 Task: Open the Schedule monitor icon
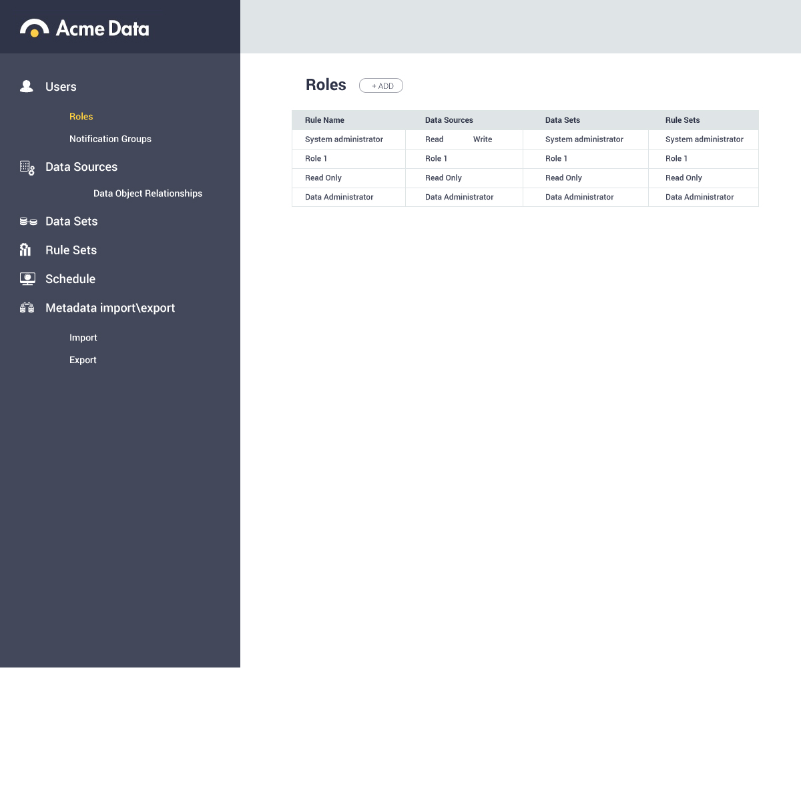click(27, 278)
